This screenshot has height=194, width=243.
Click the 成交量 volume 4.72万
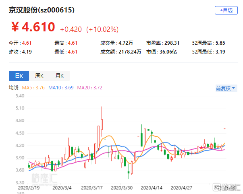126,43
